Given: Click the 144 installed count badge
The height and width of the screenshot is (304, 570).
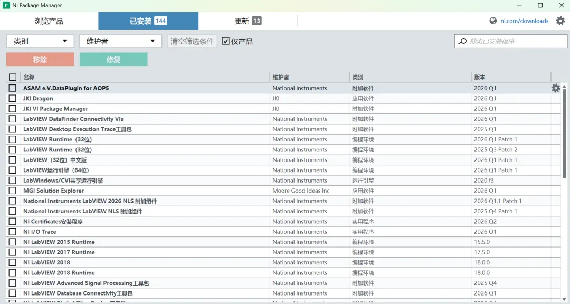Looking at the screenshot, I should click(x=160, y=21).
